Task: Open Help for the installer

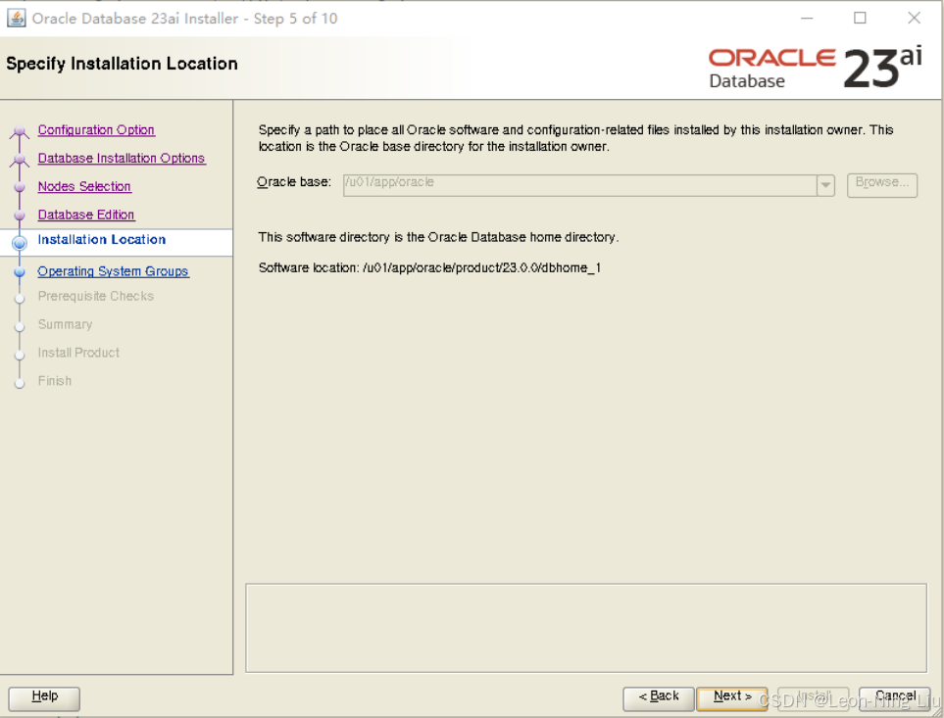Action: pos(44,698)
